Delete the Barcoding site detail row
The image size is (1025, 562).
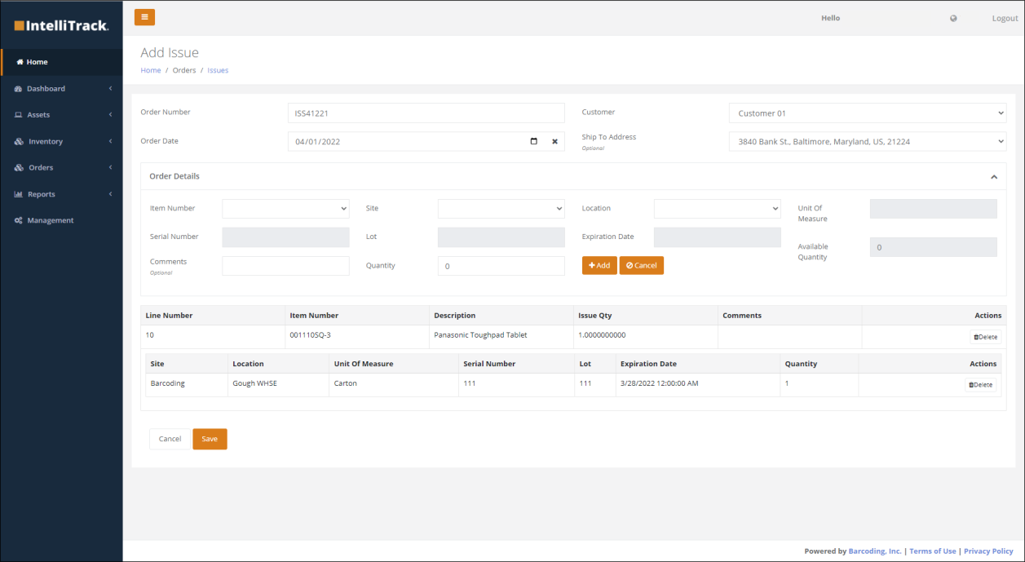981,384
